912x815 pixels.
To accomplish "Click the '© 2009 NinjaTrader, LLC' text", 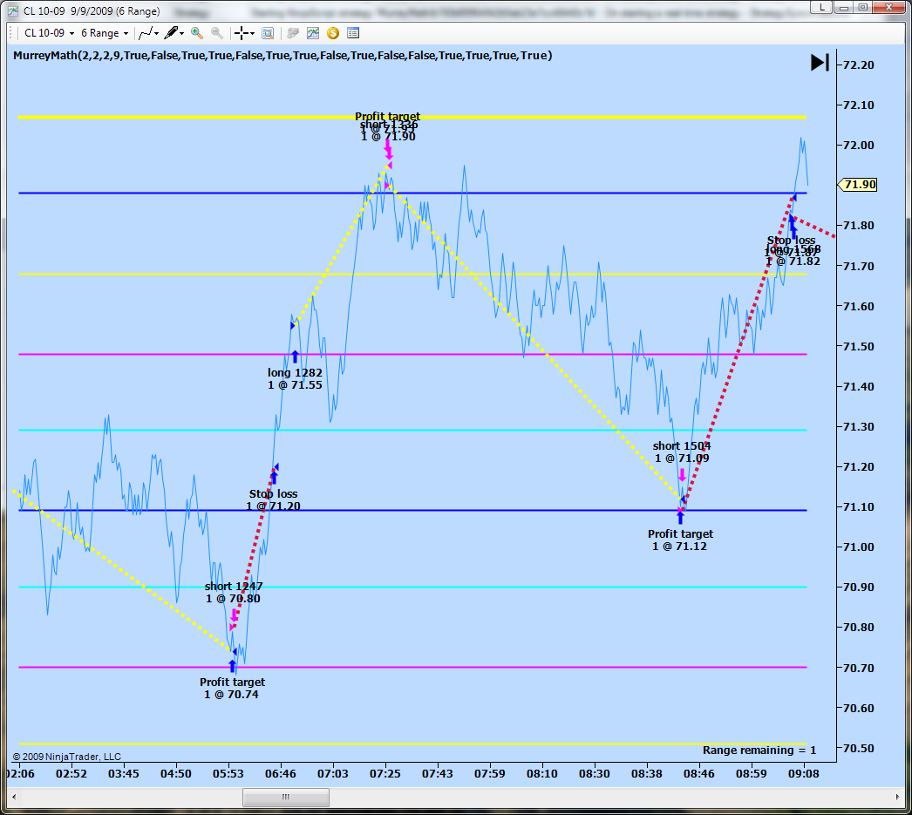I will pos(67,757).
